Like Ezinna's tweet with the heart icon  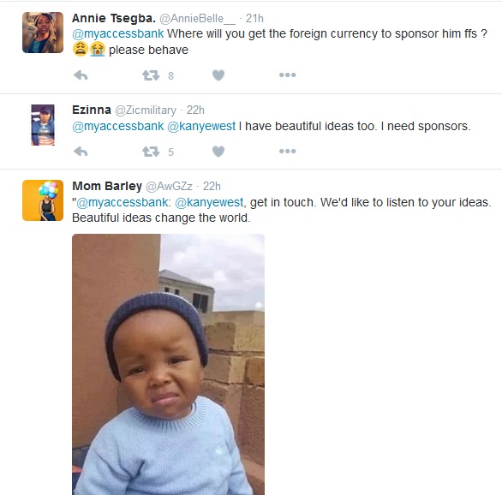pyautogui.click(x=218, y=152)
